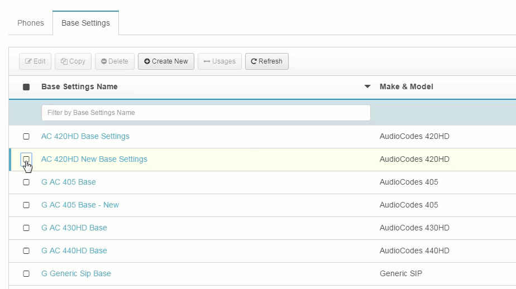516x289 pixels.
Task: Select AC 420HD New Base Settings checkbox
Action: [26, 160]
